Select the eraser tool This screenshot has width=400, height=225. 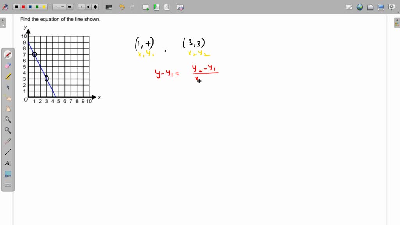[8, 65]
